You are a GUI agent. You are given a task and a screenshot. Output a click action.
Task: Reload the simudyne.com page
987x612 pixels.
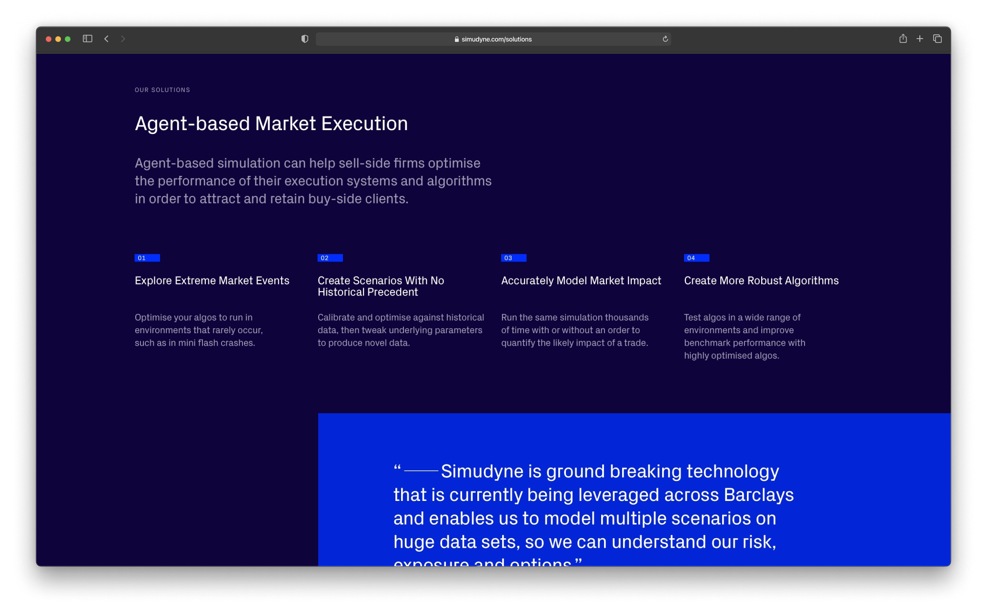(665, 39)
